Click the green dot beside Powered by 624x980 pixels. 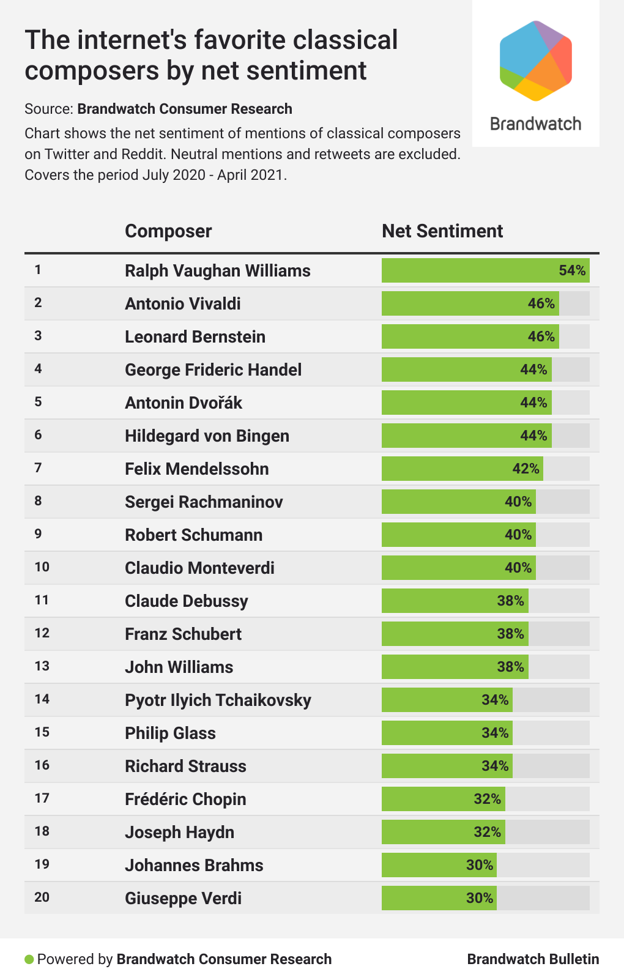(x=29, y=959)
